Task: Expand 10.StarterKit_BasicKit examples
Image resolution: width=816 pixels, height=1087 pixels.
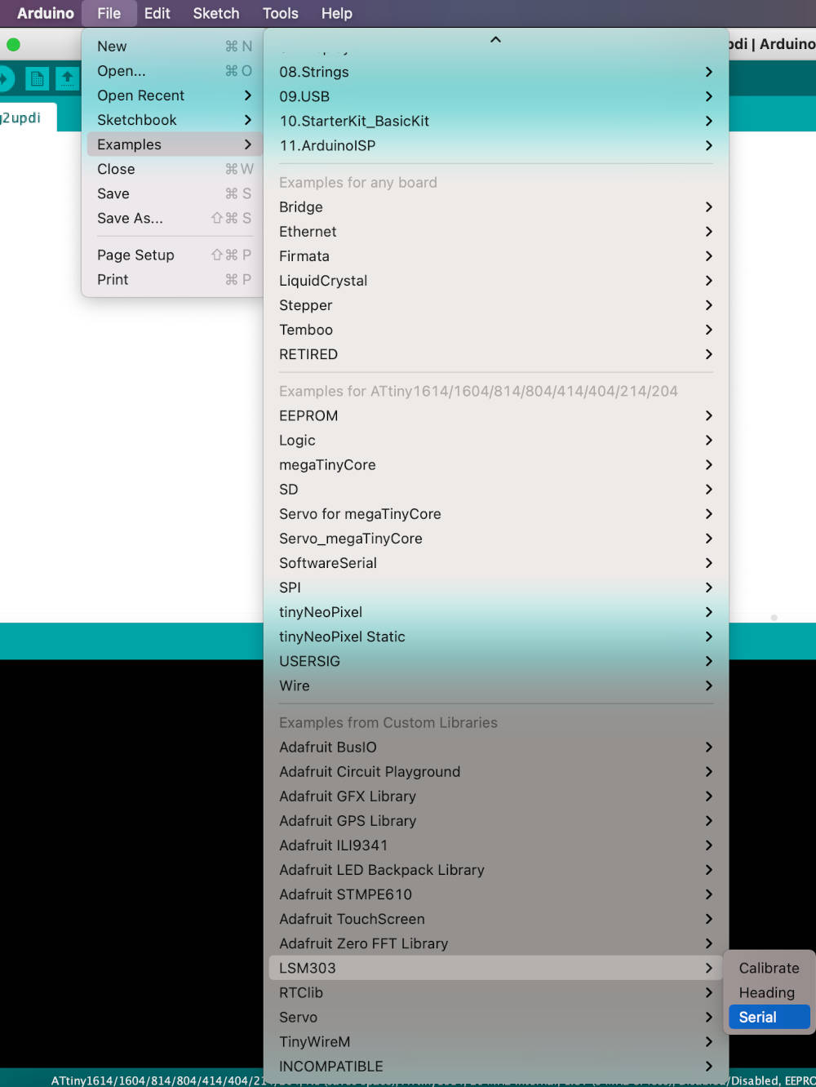Action: pos(495,121)
